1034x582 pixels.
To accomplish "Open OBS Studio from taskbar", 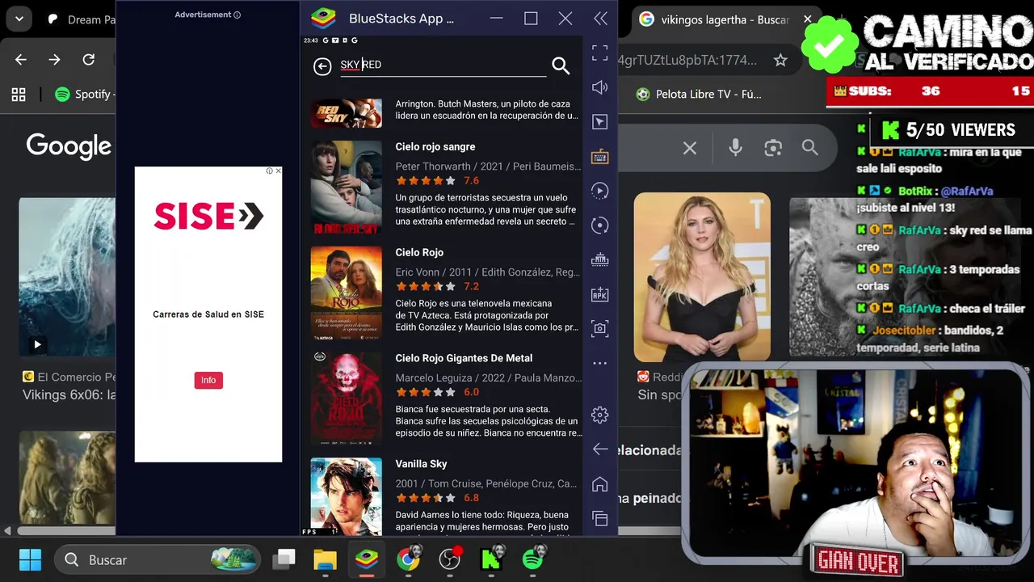I will click(449, 559).
